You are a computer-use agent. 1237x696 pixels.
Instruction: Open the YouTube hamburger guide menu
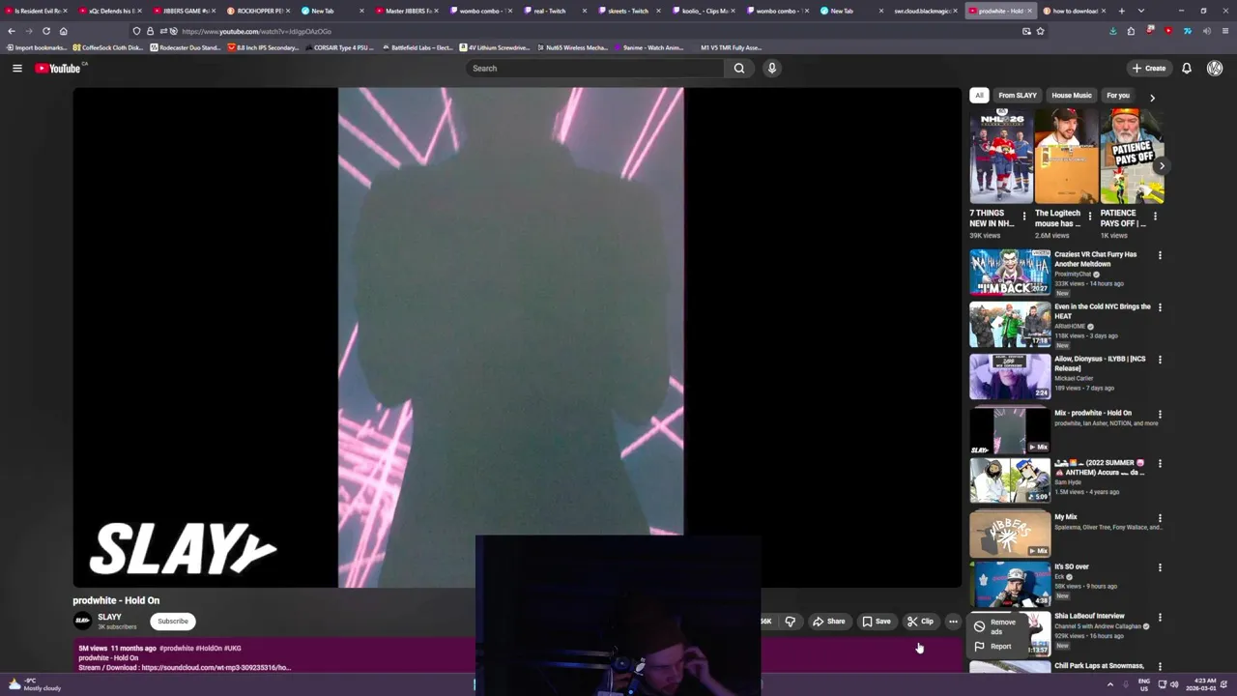[x=16, y=68]
